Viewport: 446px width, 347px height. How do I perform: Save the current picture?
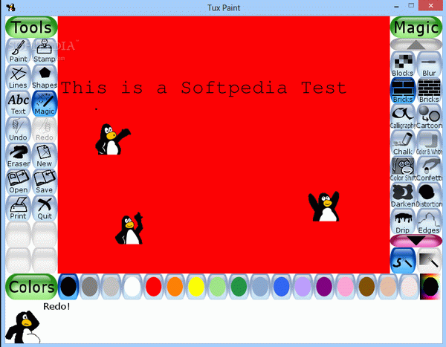tap(45, 182)
